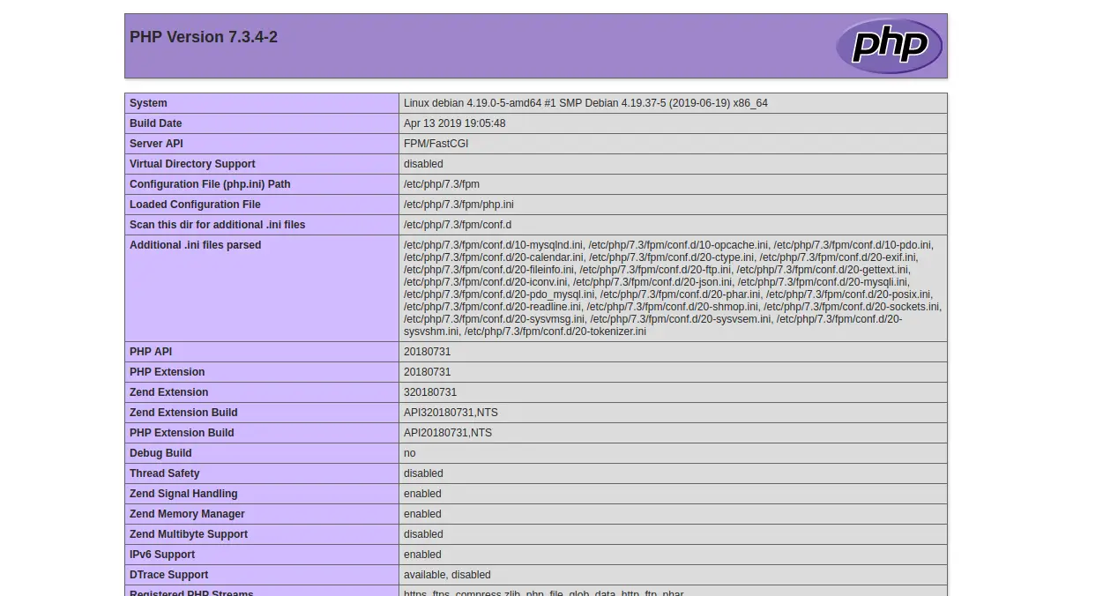Click the Linux debian system value text
Screen dimensions: 1103x596
pos(585,103)
